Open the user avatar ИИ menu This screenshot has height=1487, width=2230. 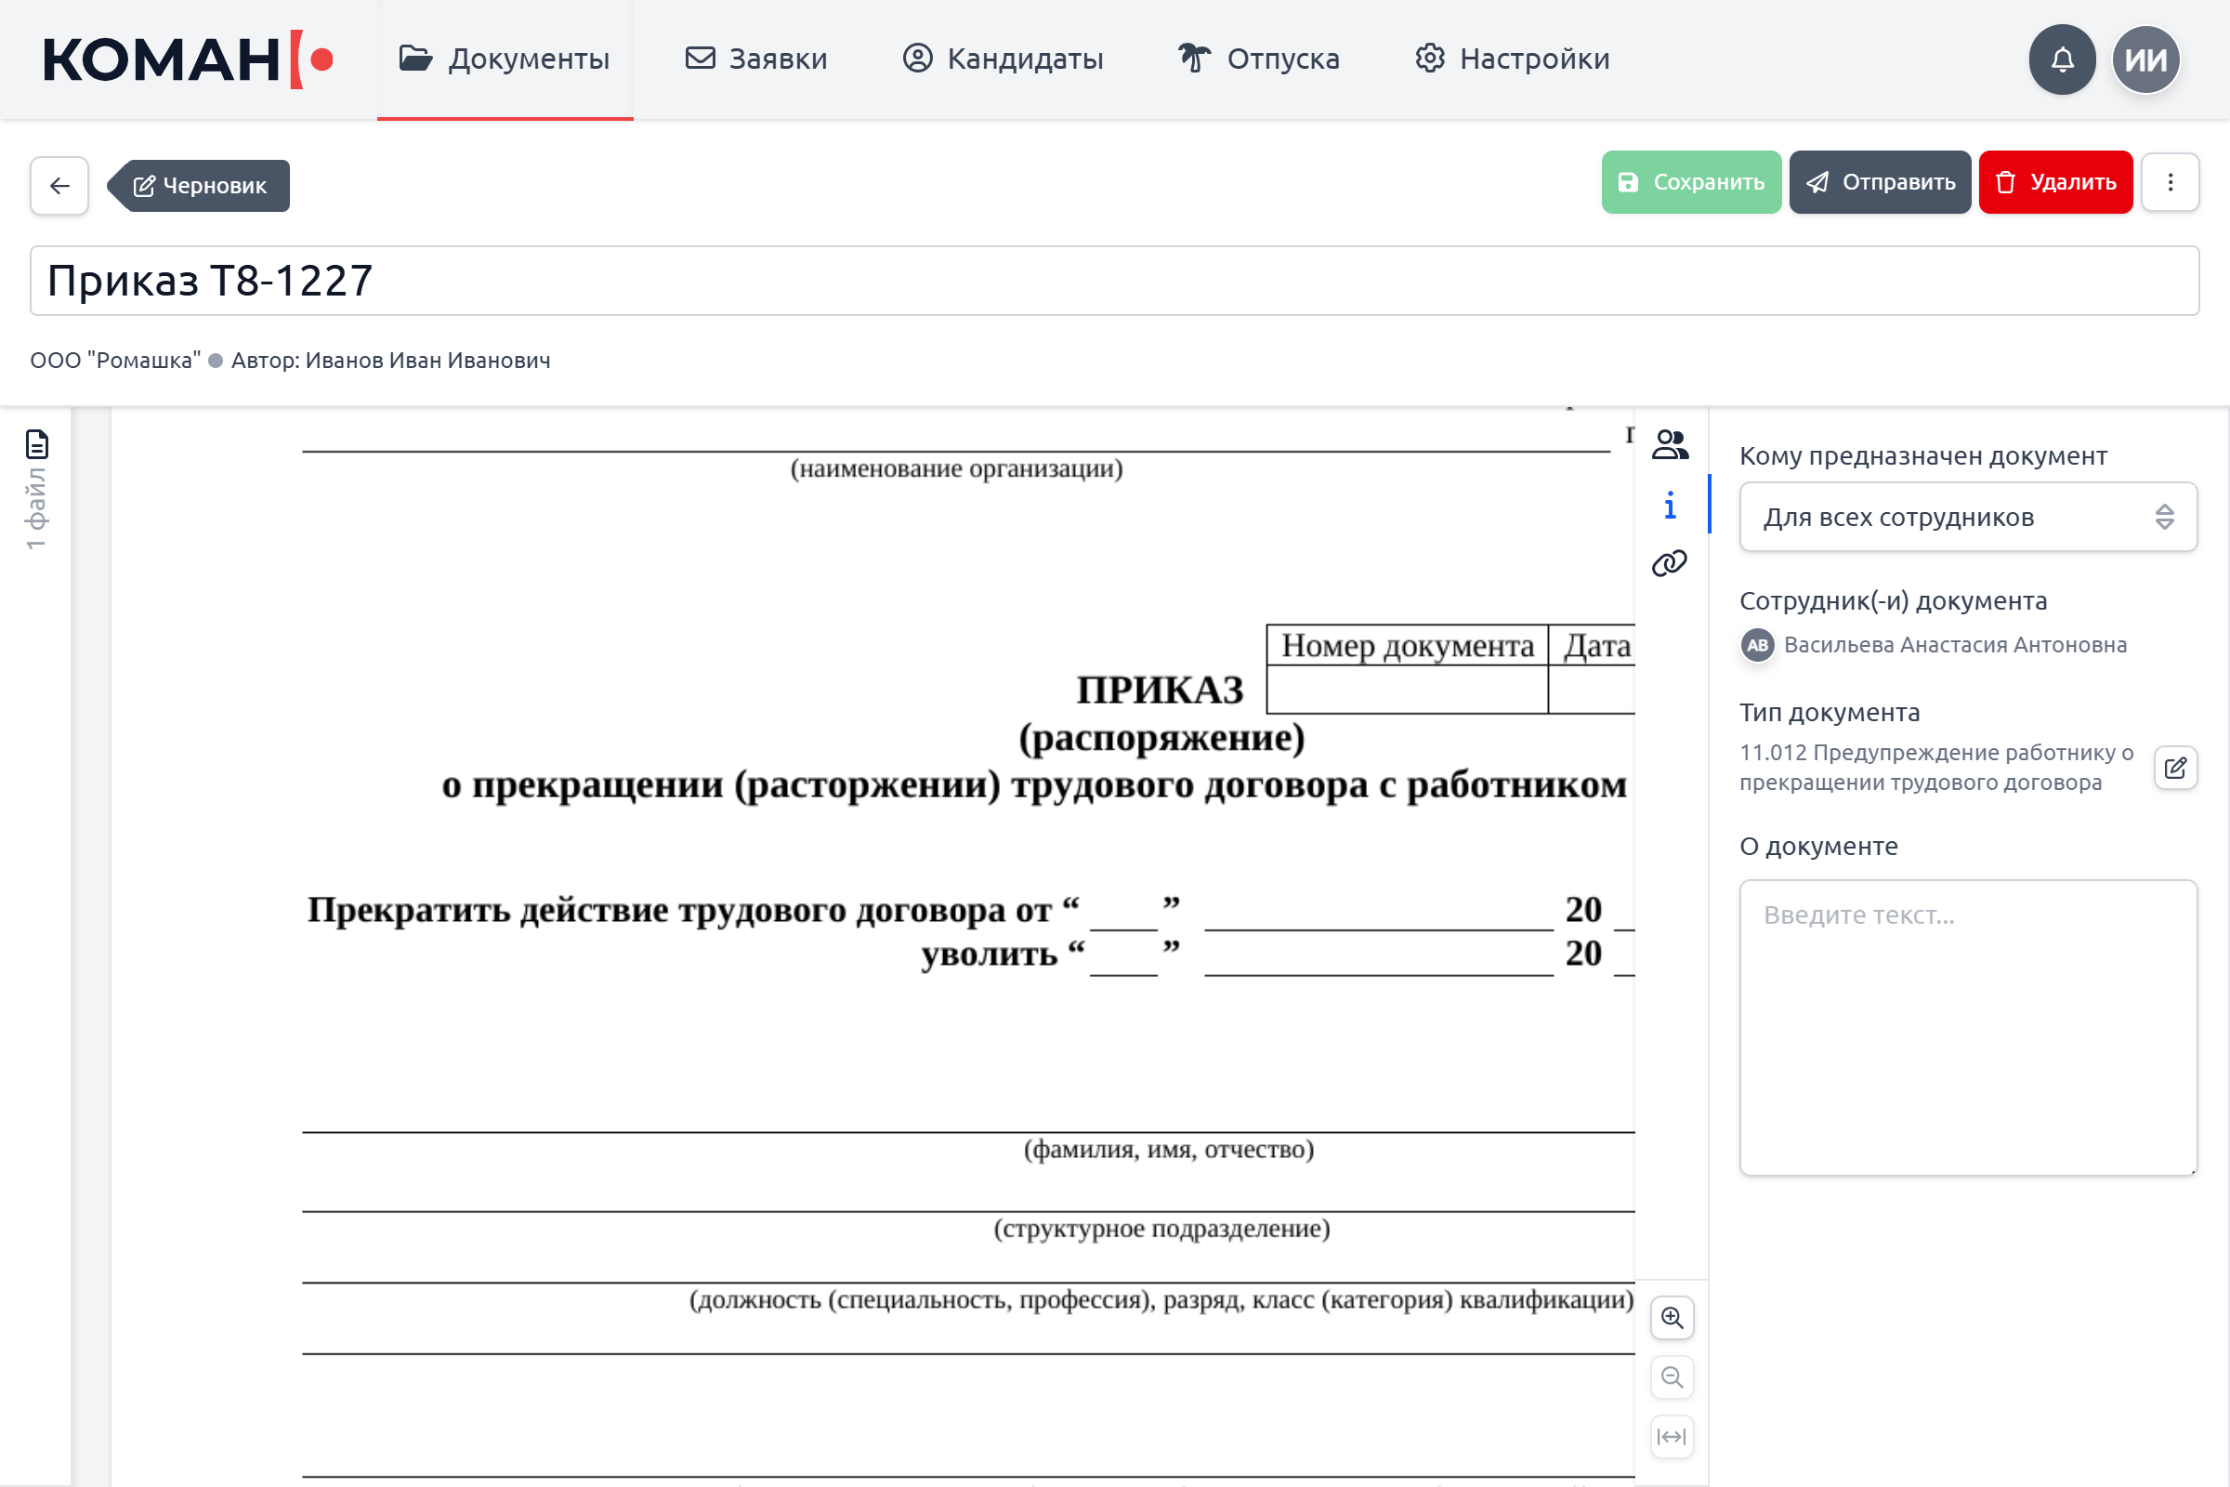click(2145, 59)
